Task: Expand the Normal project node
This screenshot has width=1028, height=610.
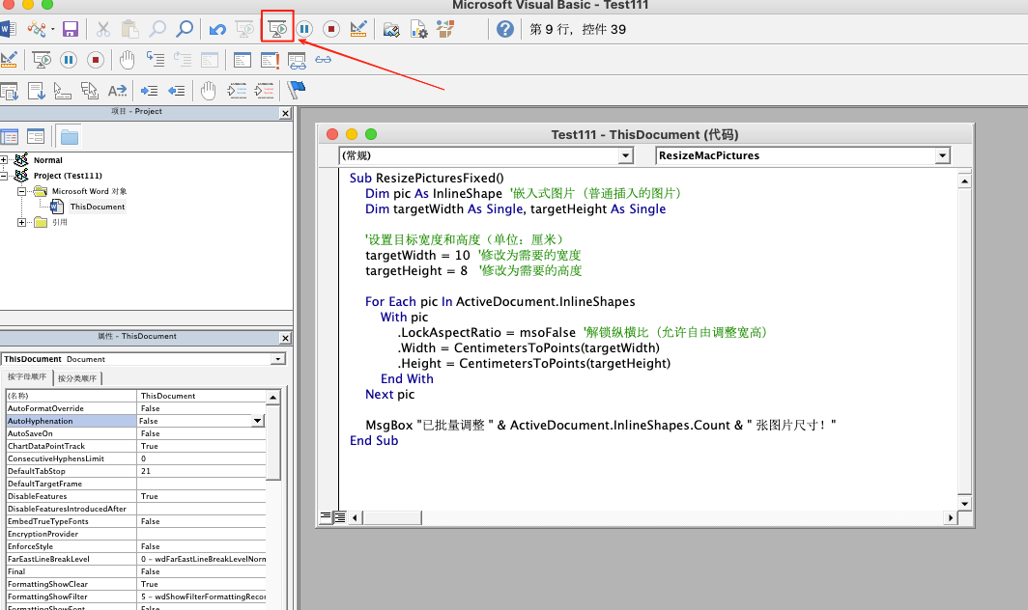Action: coord(4,160)
